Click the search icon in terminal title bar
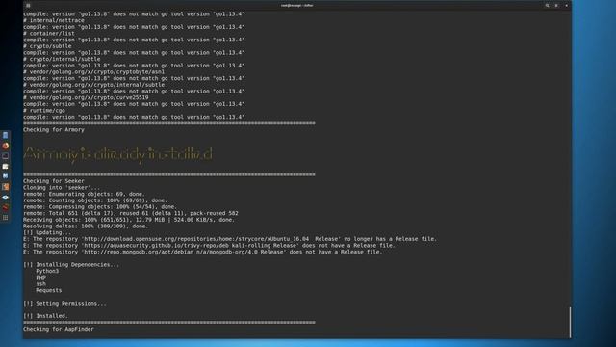Viewport: 616px width, 347px height. pyautogui.click(x=547, y=5)
